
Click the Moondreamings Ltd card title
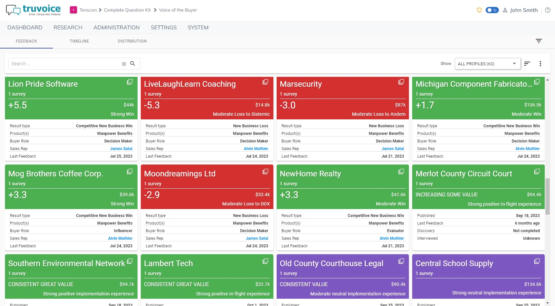[180, 174]
